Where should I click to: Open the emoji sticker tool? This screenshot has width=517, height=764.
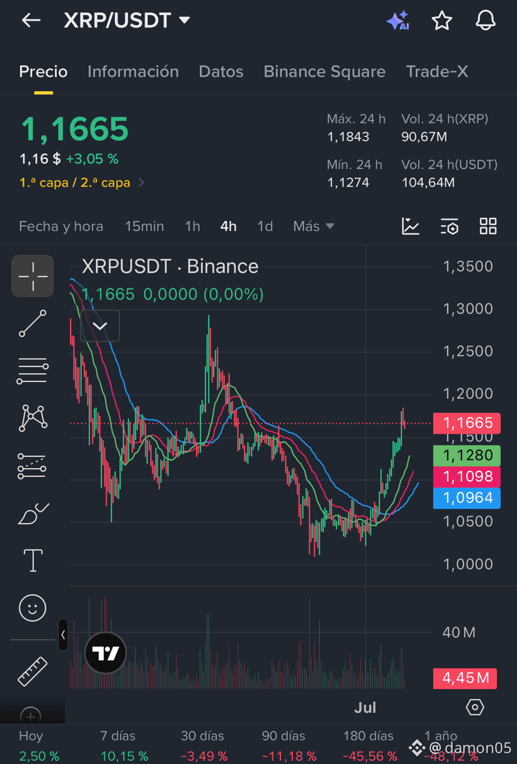click(32, 608)
